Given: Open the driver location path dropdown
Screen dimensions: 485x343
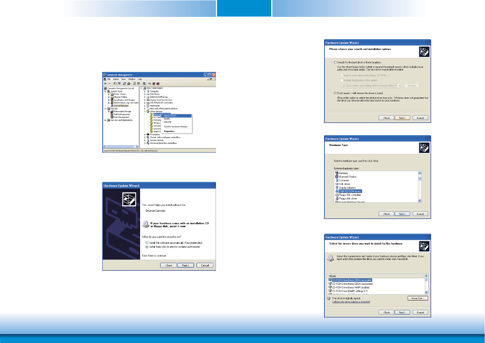Looking at the screenshot, I should [399, 86].
